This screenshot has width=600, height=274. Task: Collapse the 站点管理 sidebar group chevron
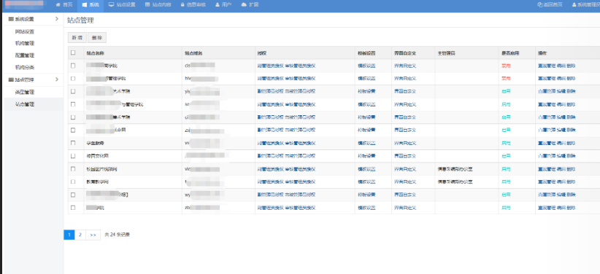click(x=57, y=79)
